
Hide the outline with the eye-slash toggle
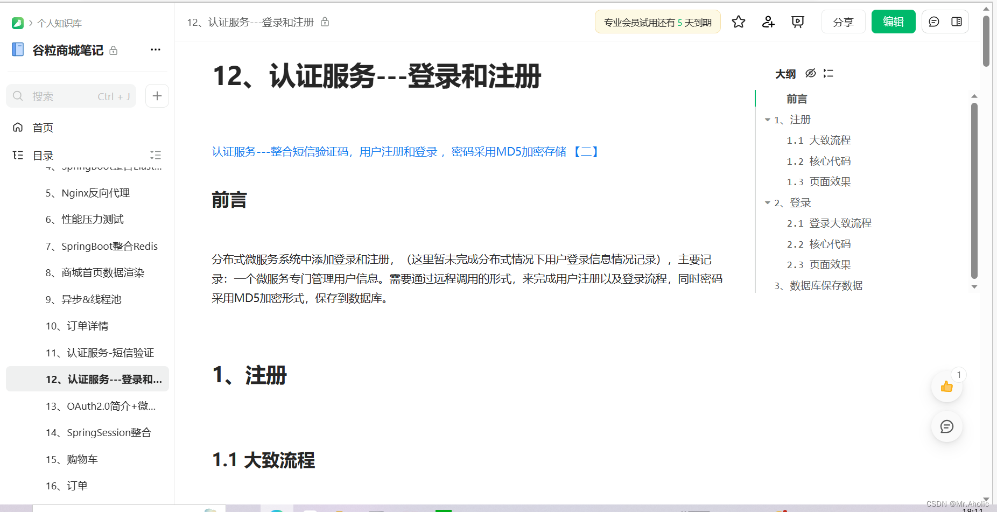coord(811,73)
